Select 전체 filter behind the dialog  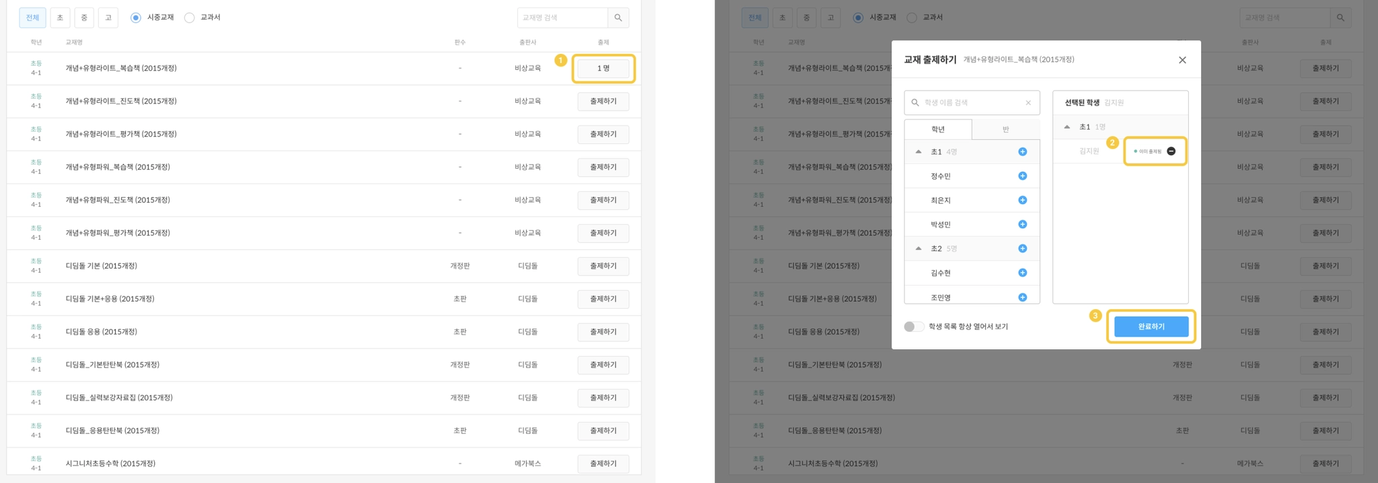[755, 17]
